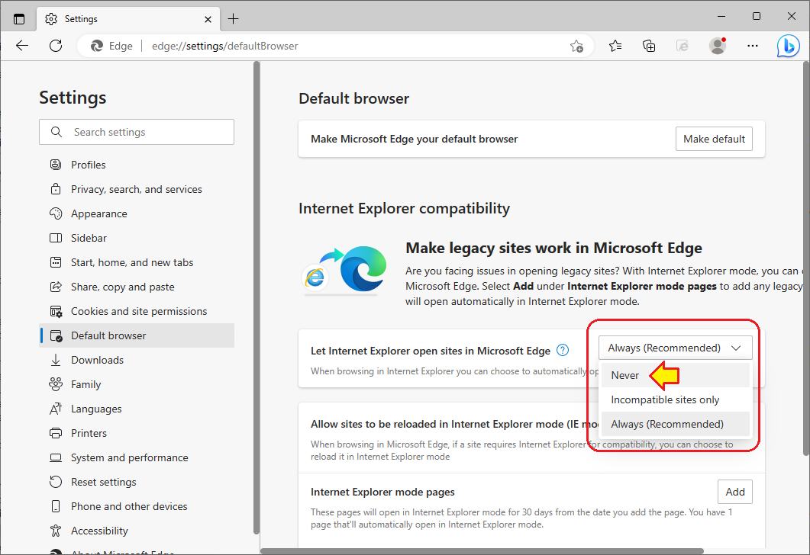This screenshot has height=555, width=810.
Task: Click the Appearance palette icon
Action: tap(55, 213)
